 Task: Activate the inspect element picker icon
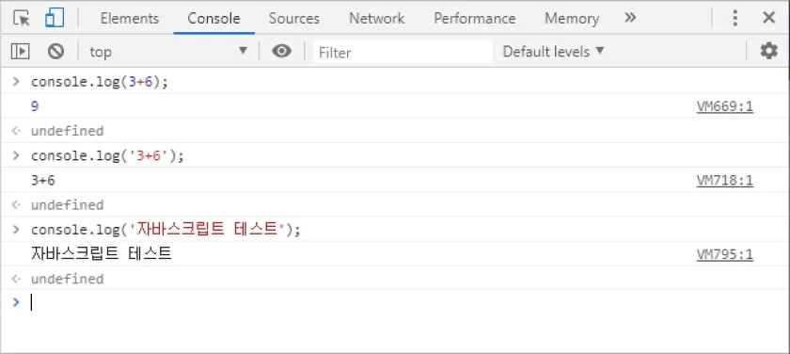coord(22,18)
